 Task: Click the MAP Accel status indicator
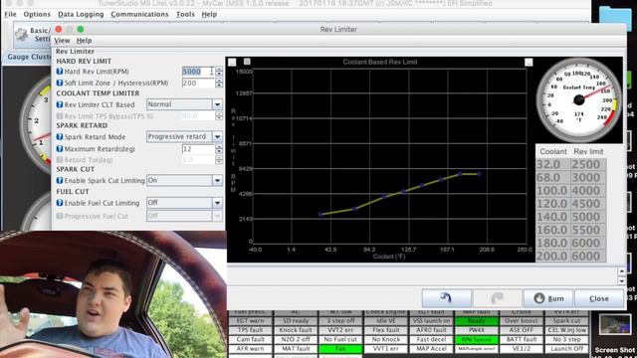tap(431, 349)
